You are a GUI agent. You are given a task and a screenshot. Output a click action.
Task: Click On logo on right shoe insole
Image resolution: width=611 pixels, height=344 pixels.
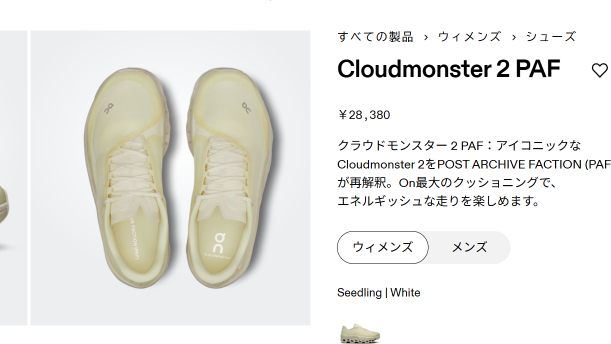point(218,242)
